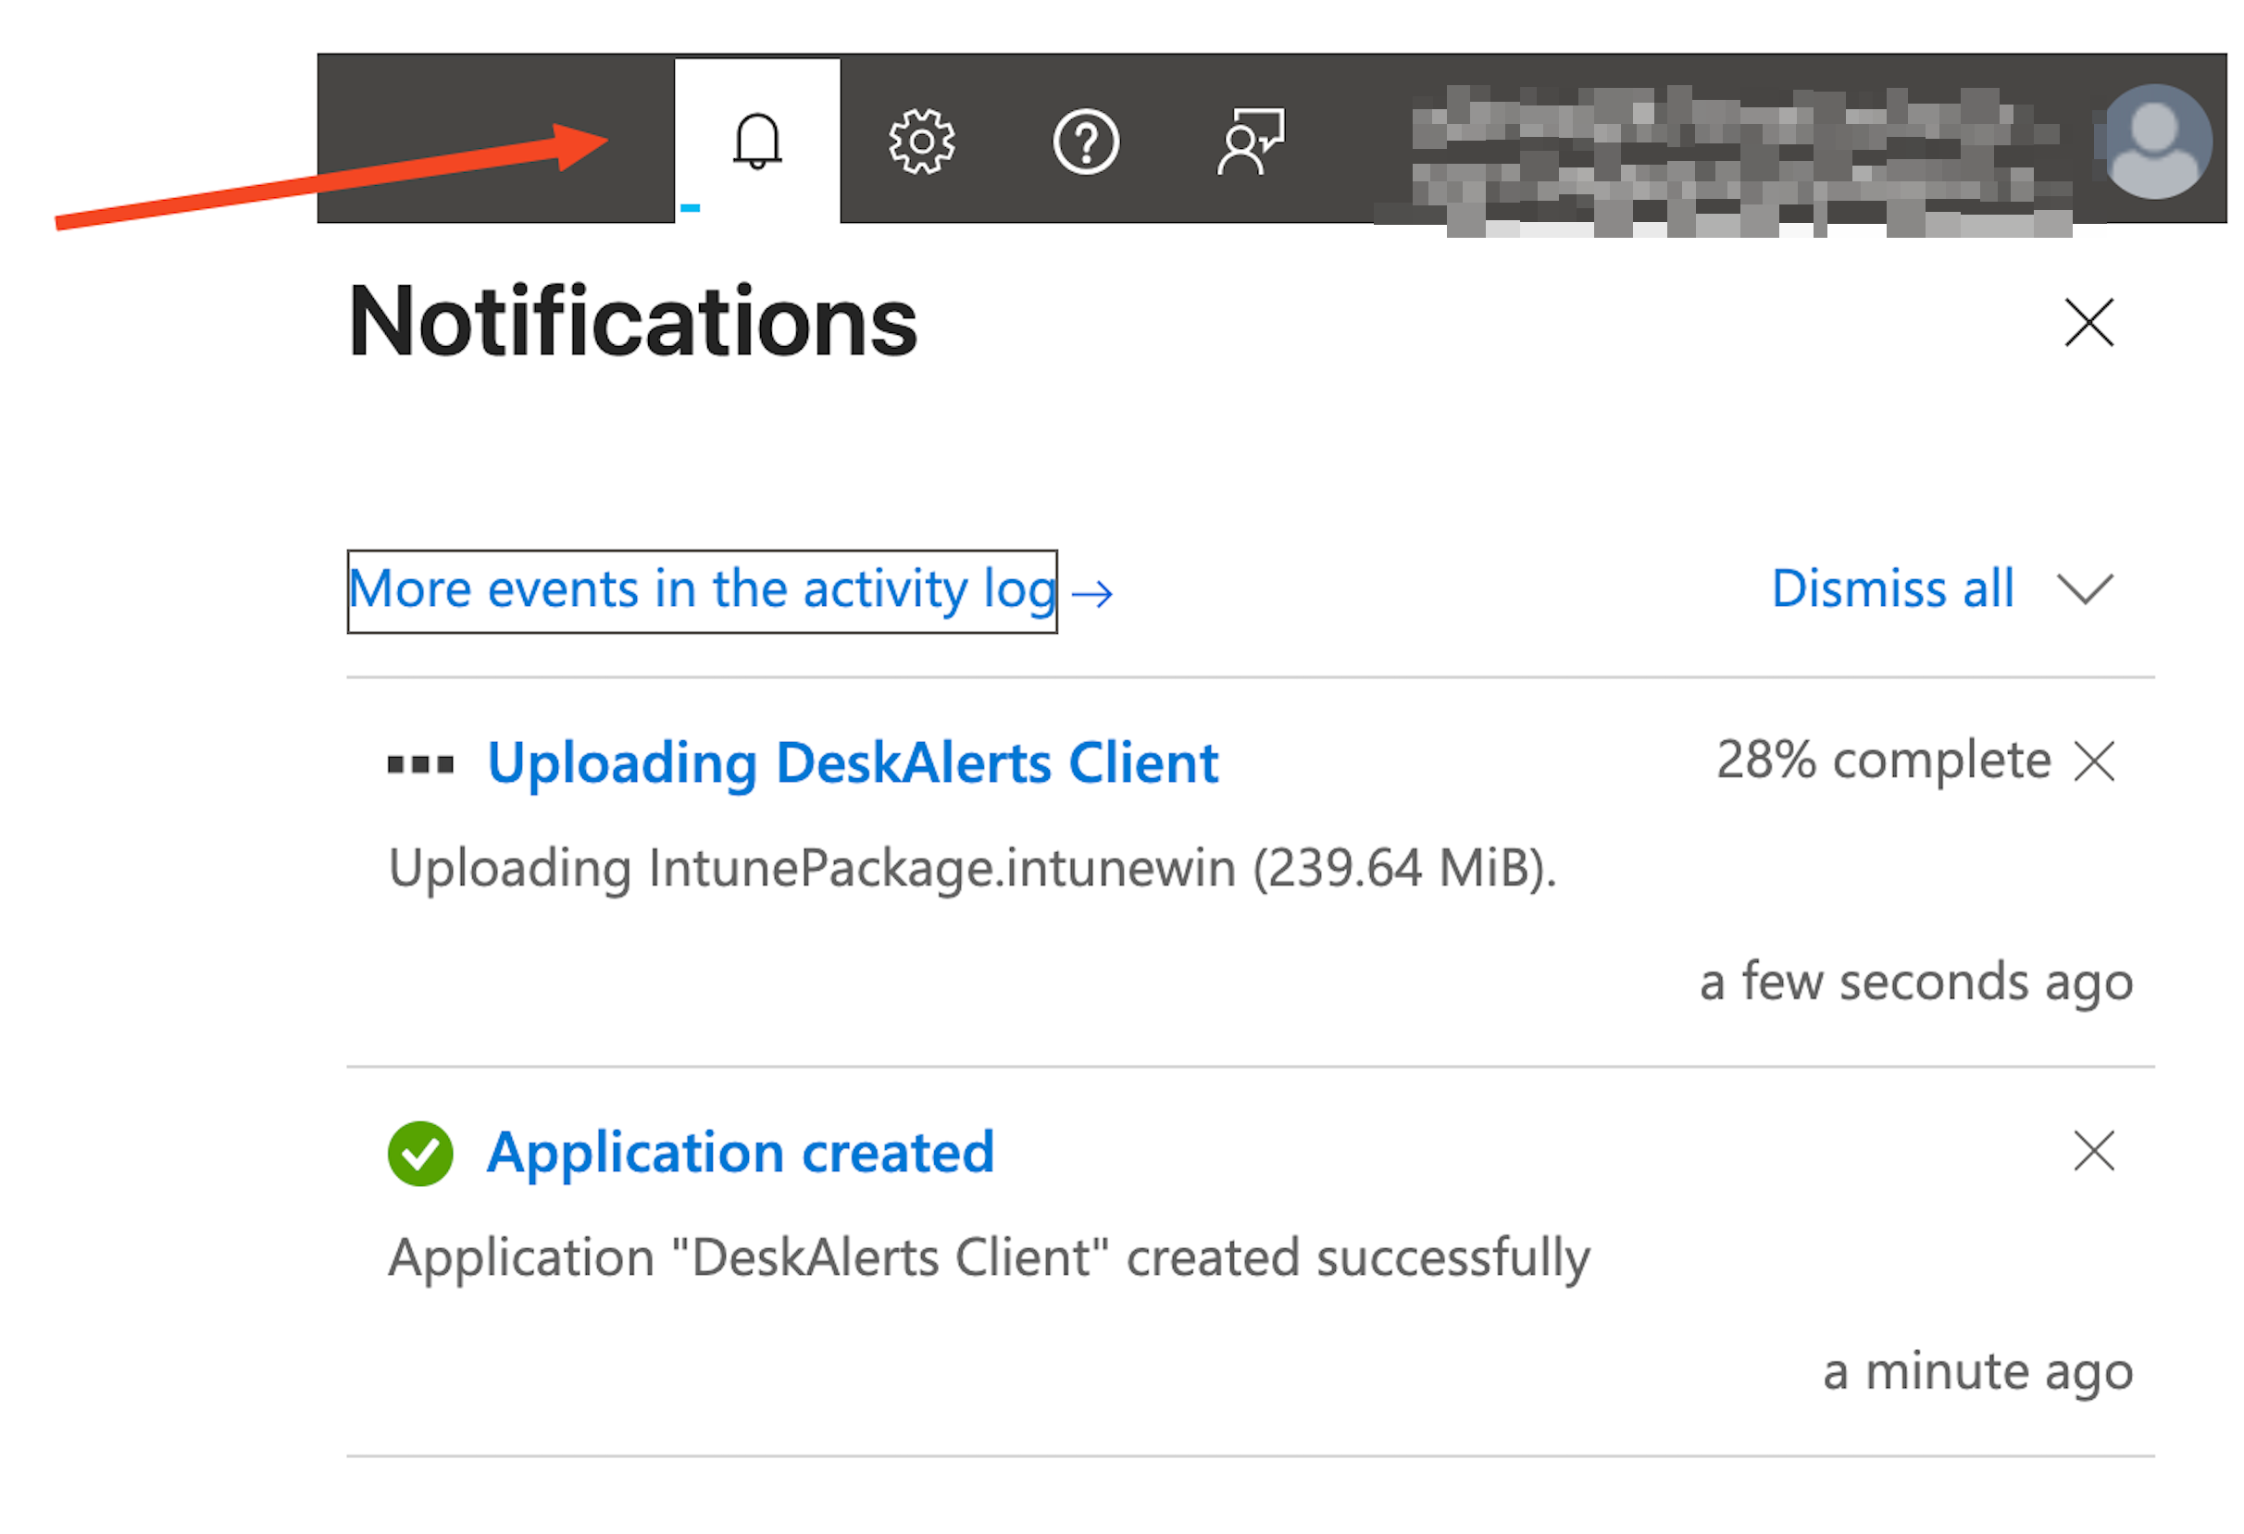
Task: Expand the Dismiss all options chevron
Action: click(2086, 590)
